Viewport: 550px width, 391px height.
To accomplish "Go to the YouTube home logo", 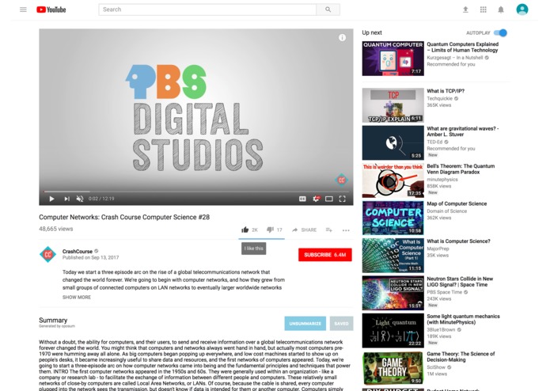I will 51,9.
